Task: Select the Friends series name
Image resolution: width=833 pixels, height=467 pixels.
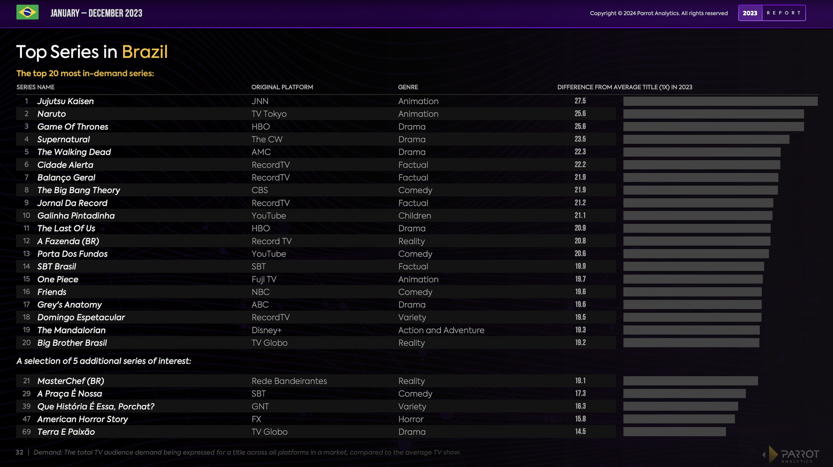Action: (52, 292)
